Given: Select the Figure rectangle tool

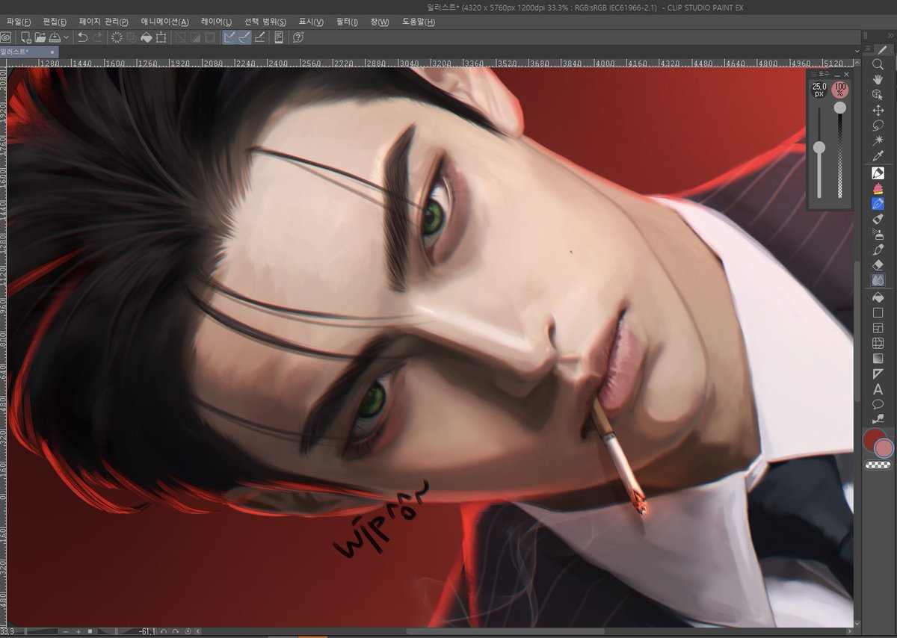Looking at the screenshot, I should point(878,312).
